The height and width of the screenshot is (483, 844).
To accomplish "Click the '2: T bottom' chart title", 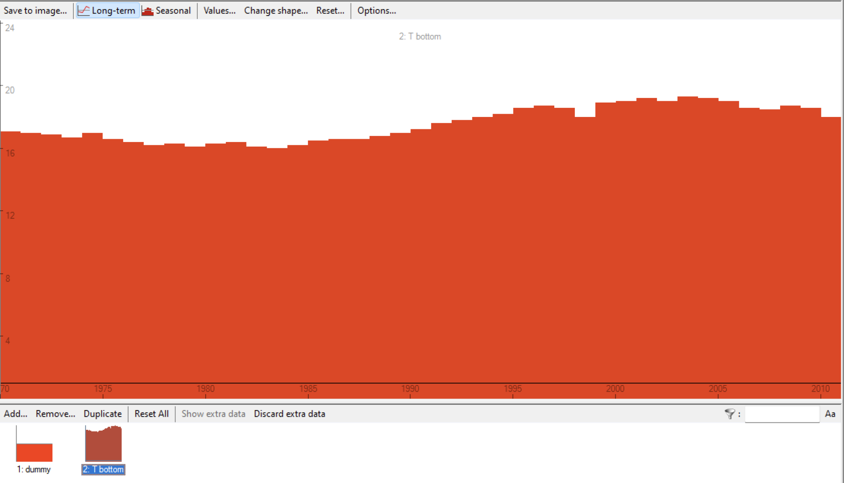I will (420, 36).
